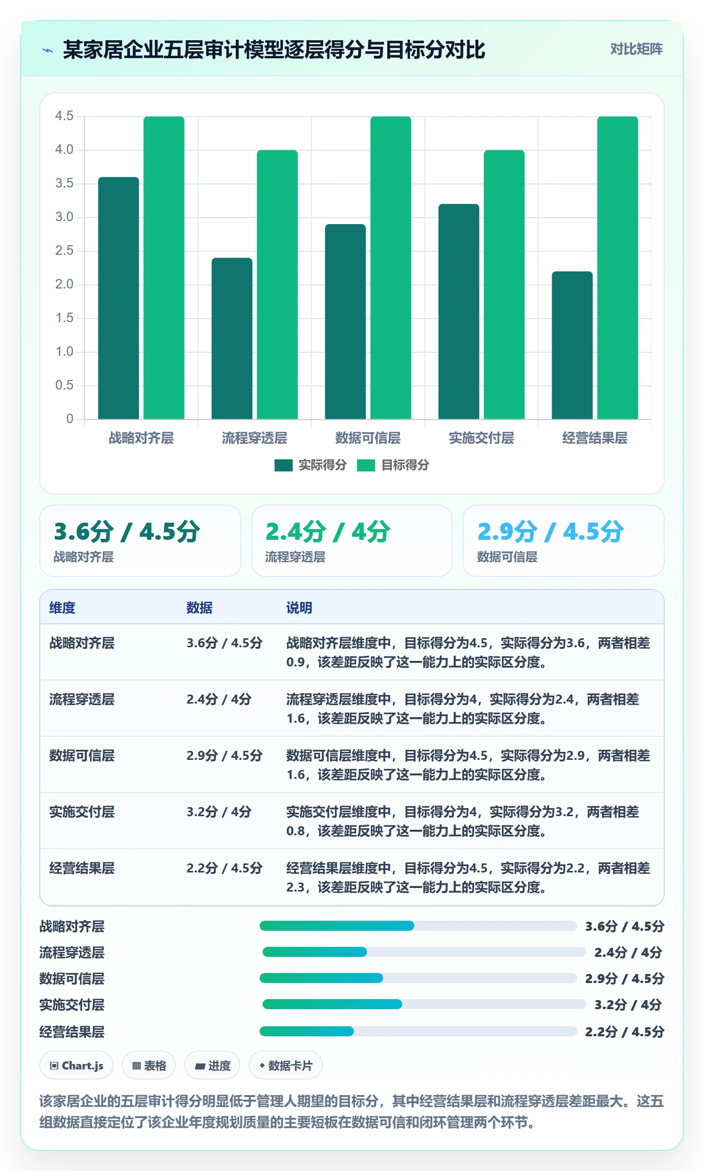Image resolution: width=704 pixels, height=1171 pixels.
Task: Click the 流程穿透层 target score bar
Action: point(277,284)
